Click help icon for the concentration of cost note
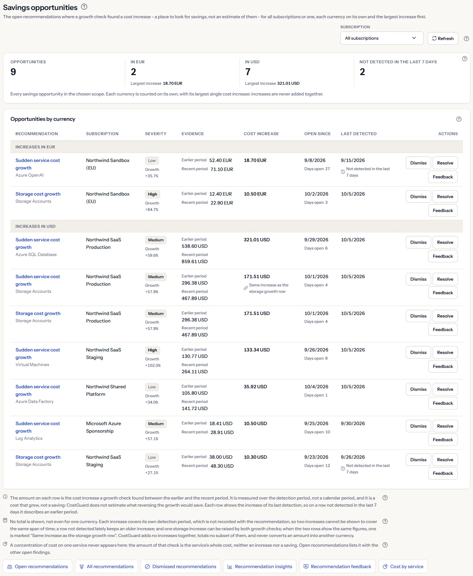473x576 pixels. click(385, 545)
